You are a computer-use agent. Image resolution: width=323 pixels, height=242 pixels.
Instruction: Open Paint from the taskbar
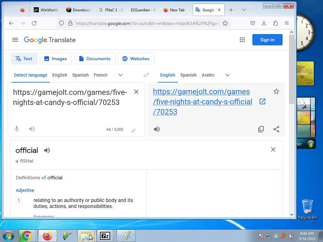(126, 236)
